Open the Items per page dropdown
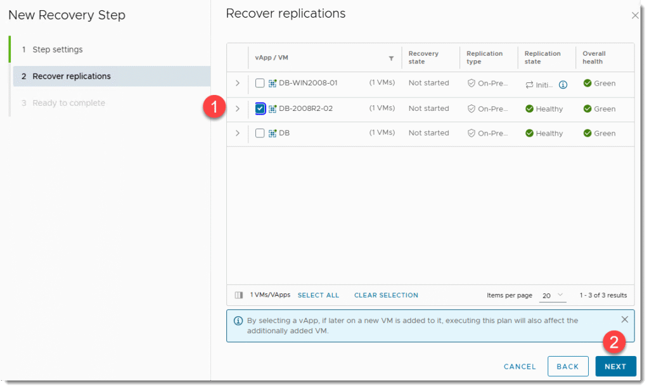 tap(551, 295)
